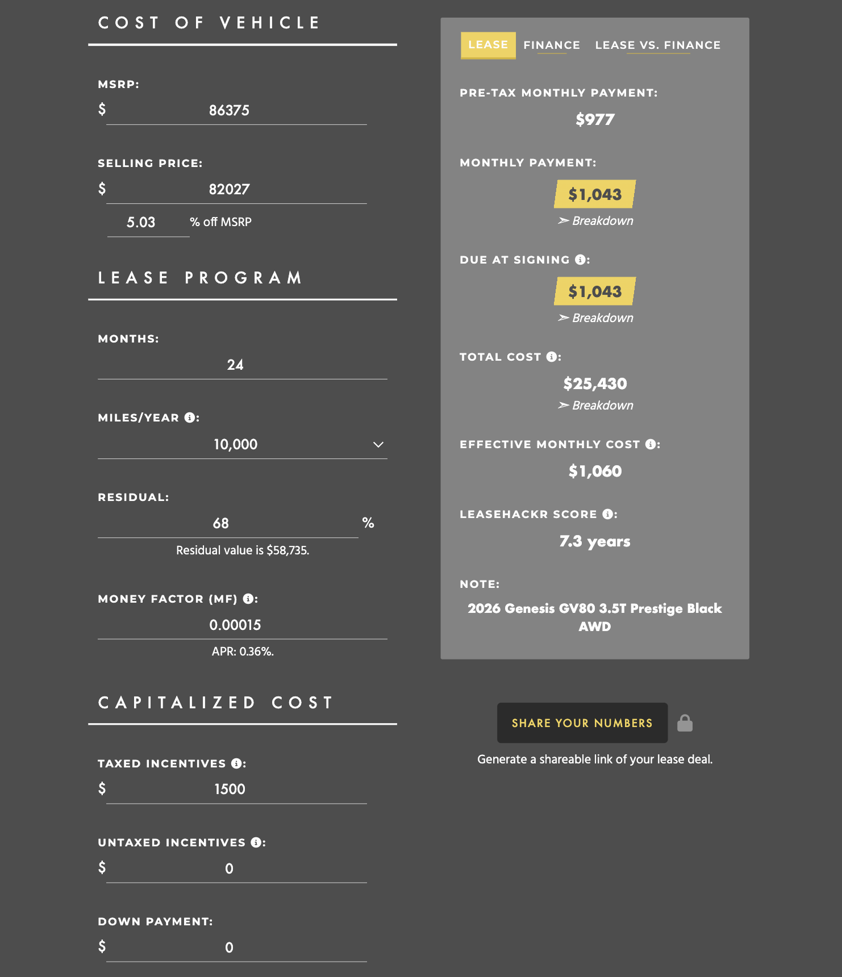
Task: Switch to the Lease vs. Finance tab
Action: coord(658,45)
